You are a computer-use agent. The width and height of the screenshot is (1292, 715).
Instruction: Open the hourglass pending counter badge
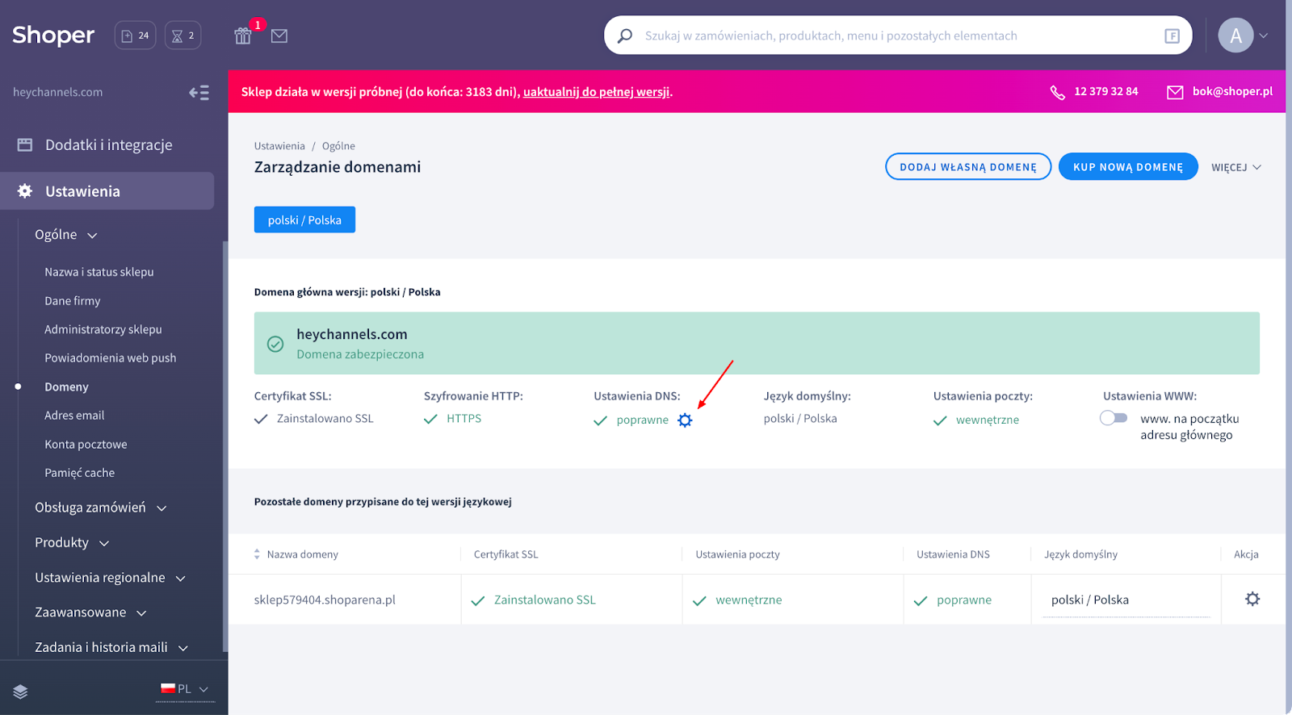coord(183,36)
